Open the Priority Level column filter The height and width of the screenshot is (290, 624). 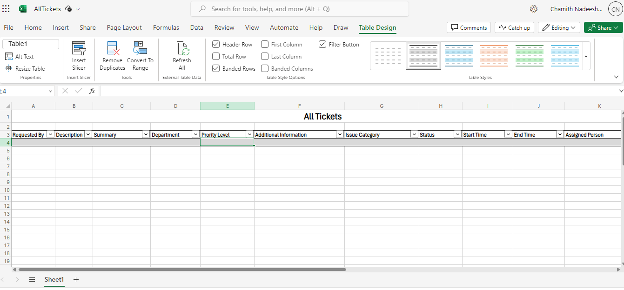[249, 134]
